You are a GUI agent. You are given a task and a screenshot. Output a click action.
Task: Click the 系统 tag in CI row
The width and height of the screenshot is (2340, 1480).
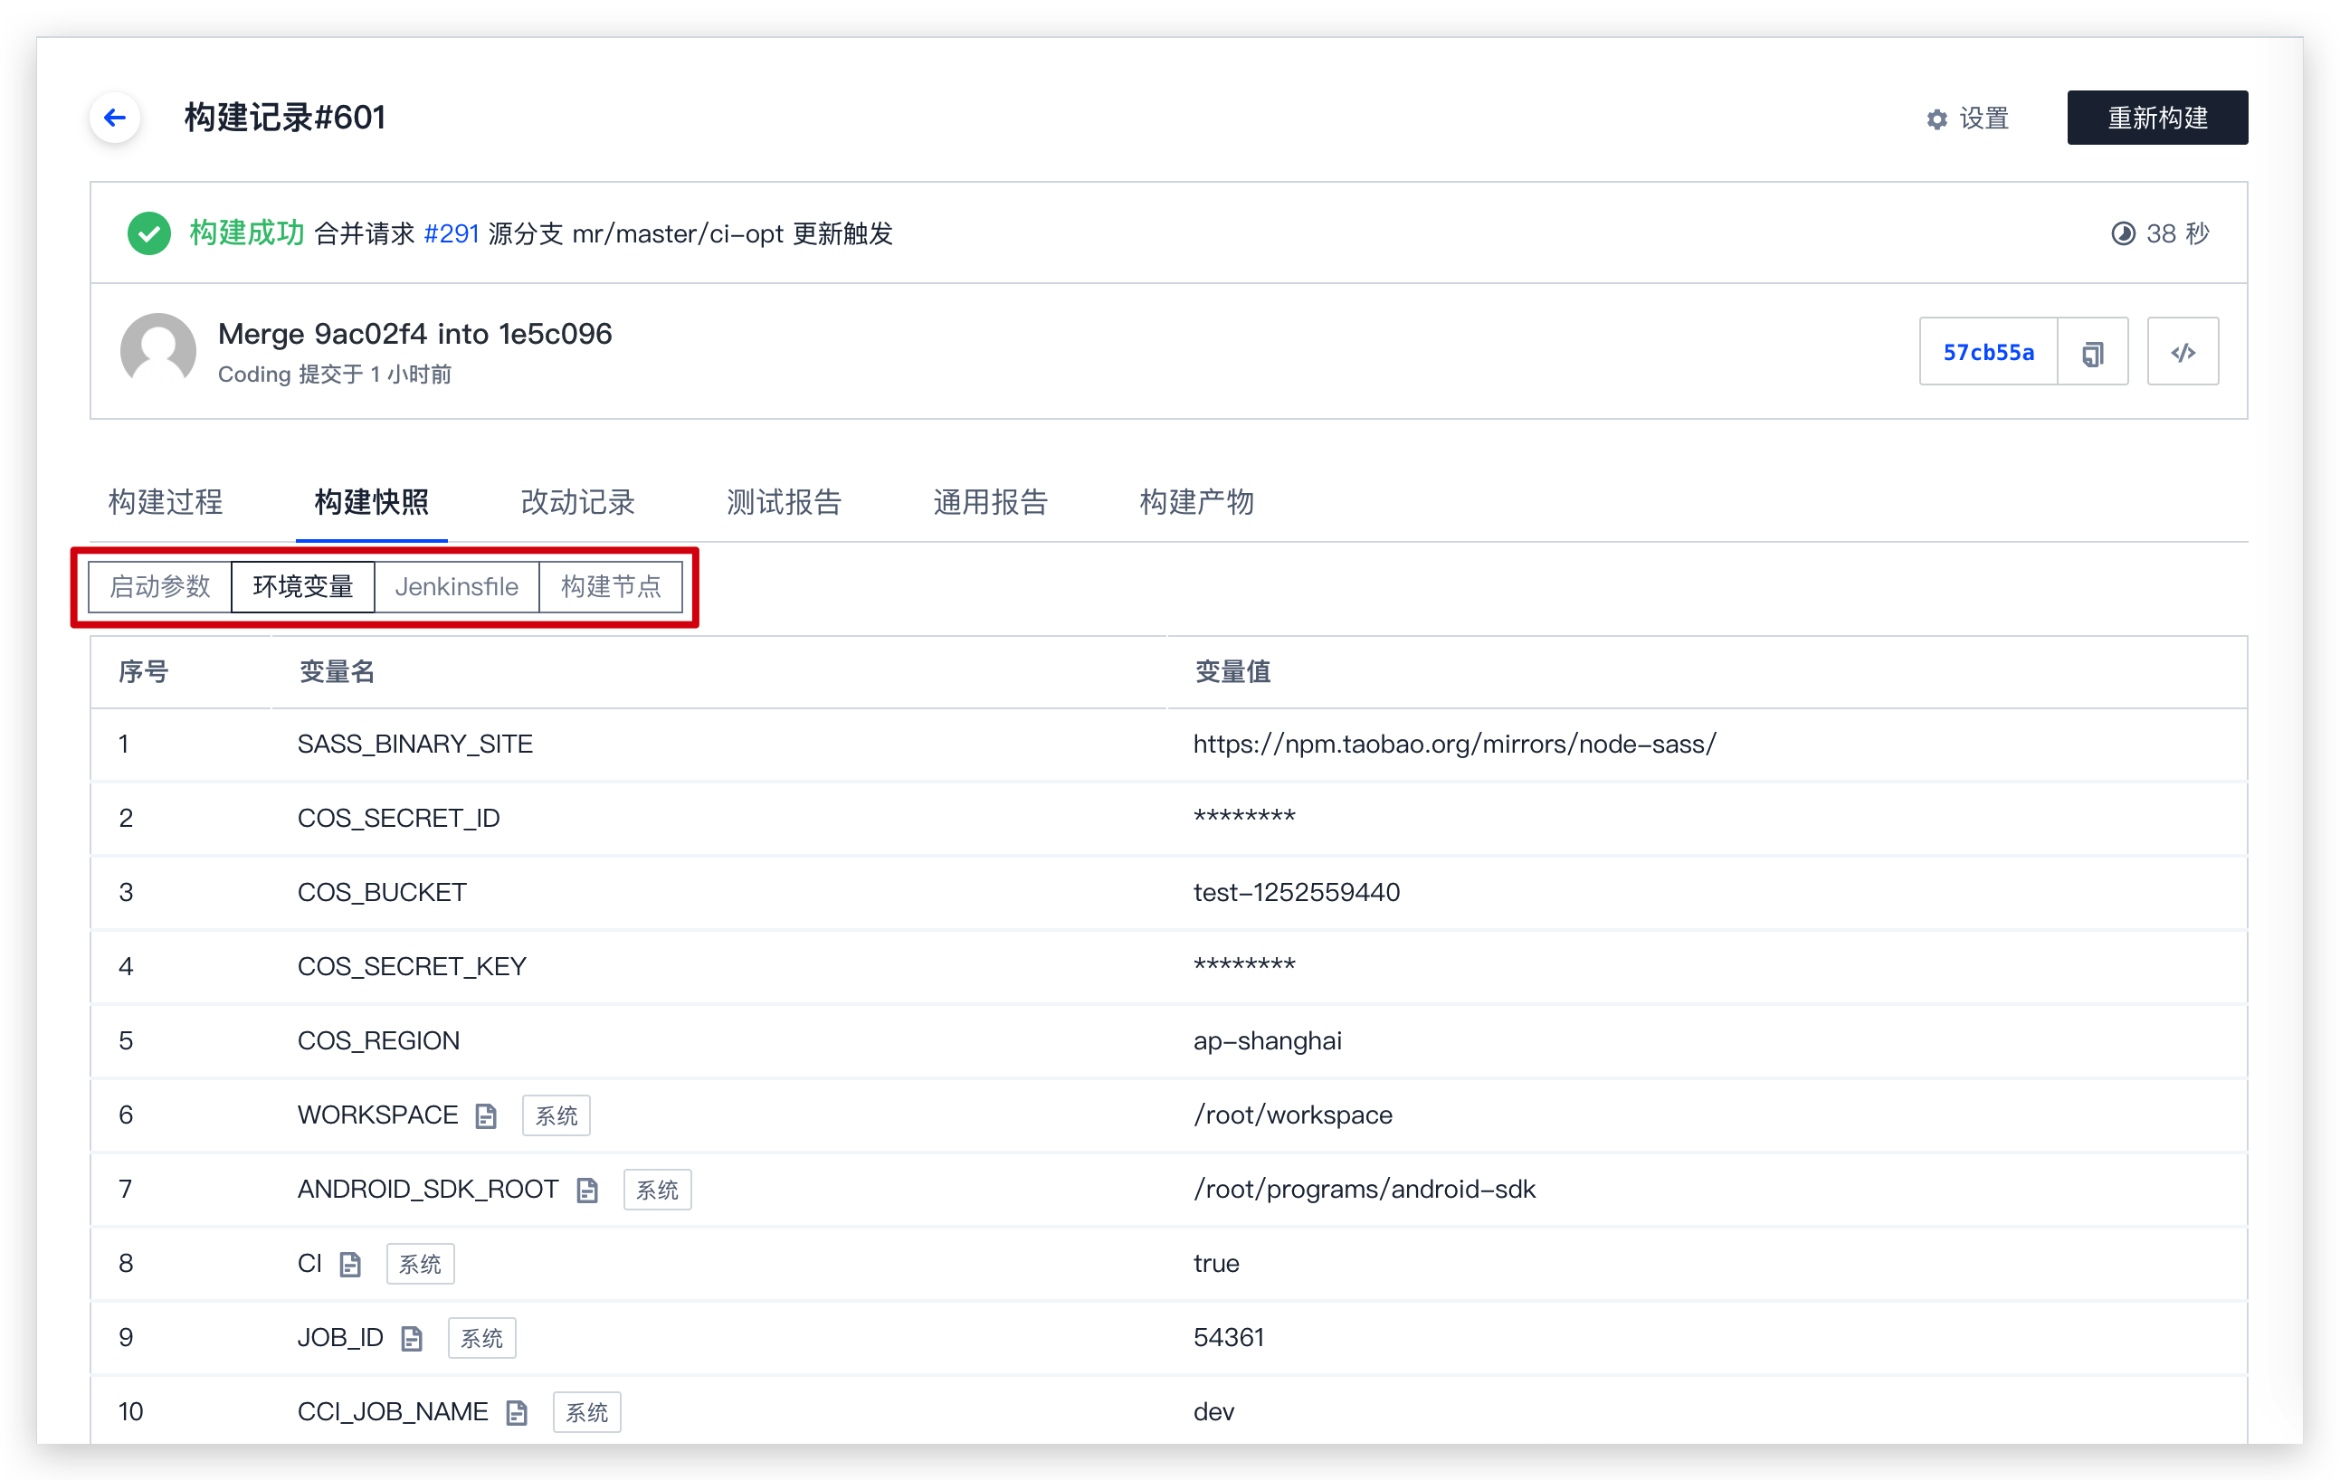tap(420, 1263)
